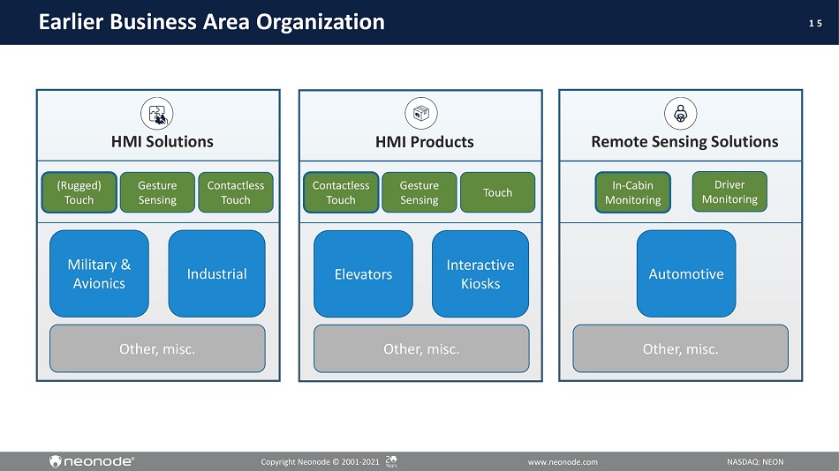Click the Industrial tile
Image resolution: width=839 pixels, height=471 pixels.
click(x=216, y=273)
